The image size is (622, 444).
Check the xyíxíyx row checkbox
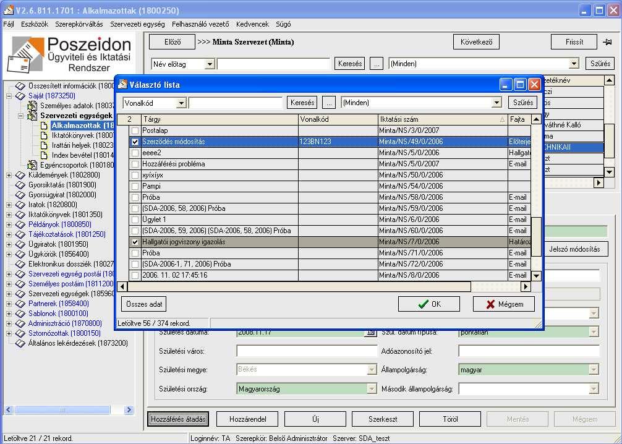[135, 175]
